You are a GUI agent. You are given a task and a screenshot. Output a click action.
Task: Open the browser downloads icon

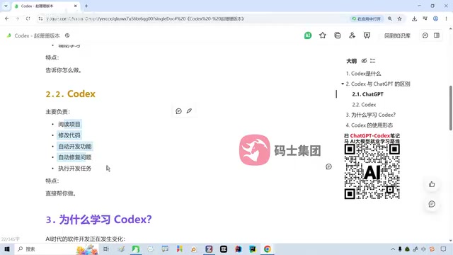[414, 18]
